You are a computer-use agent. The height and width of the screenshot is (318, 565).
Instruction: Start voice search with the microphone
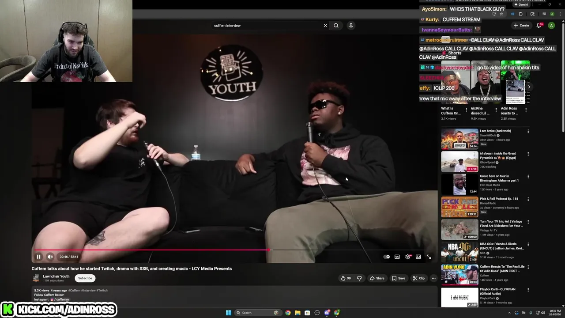351,26
